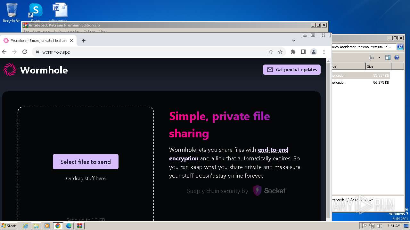Click the volume speaker tray icon
Screen dimensions: 410x230
[380, 226]
